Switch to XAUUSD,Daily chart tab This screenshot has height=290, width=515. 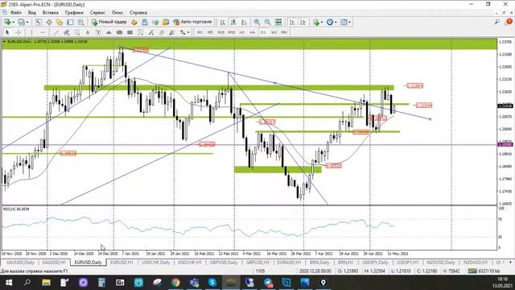[20, 263]
